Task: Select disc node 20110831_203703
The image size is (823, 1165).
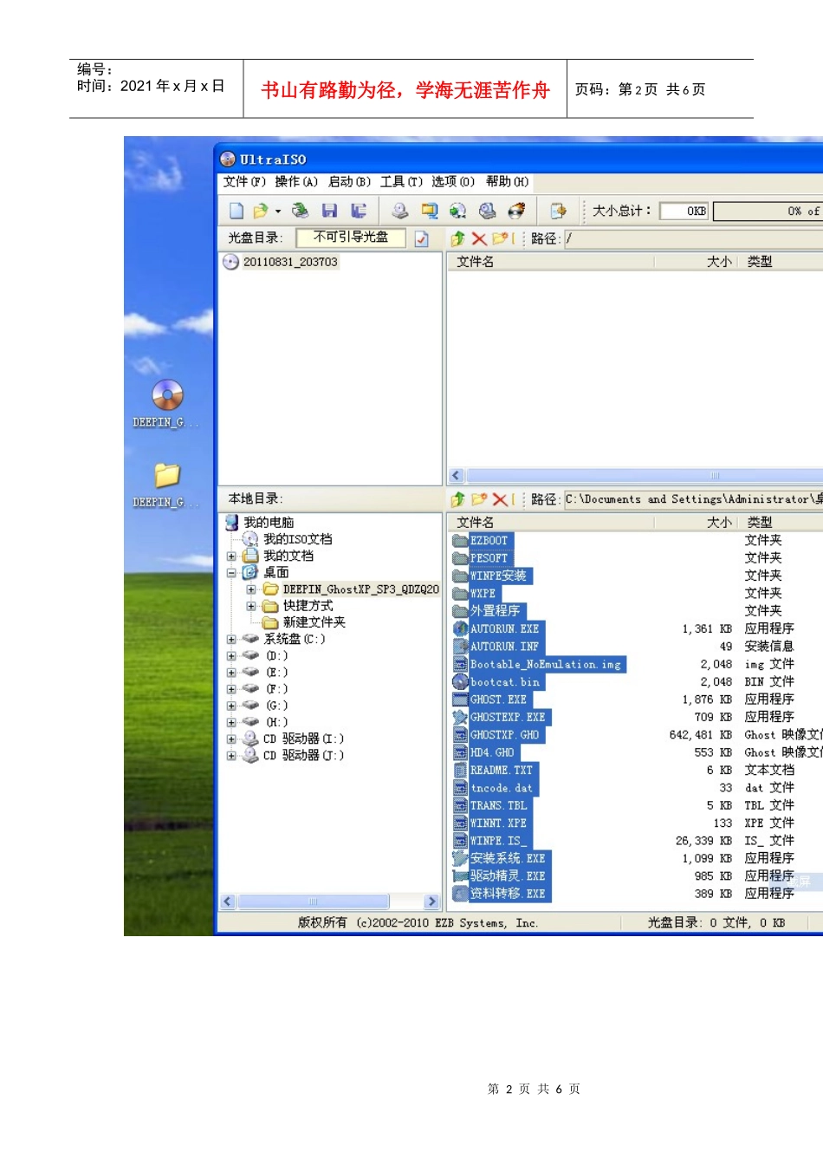Action: 290,262
